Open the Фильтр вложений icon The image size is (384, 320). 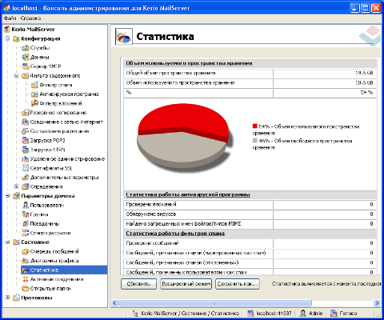coord(34,103)
